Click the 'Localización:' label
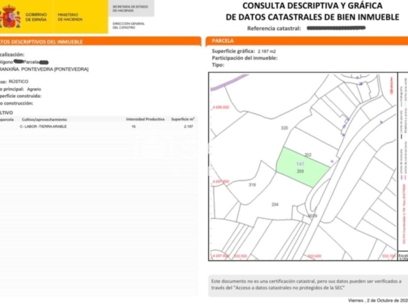This screenshot has height=306, width=408. click(12, 54)
